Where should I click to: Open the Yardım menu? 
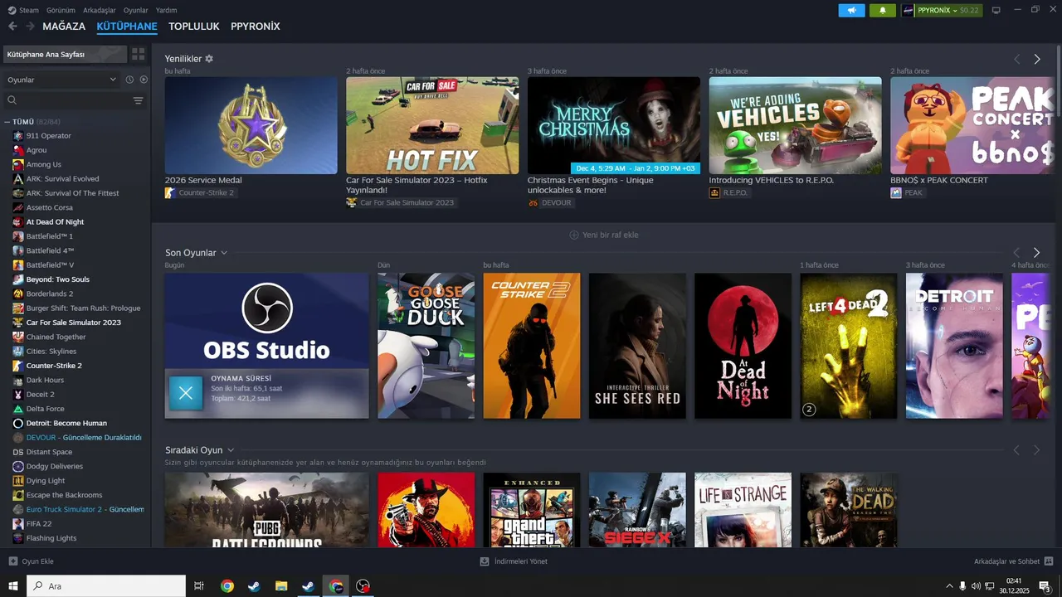(167, 10)
